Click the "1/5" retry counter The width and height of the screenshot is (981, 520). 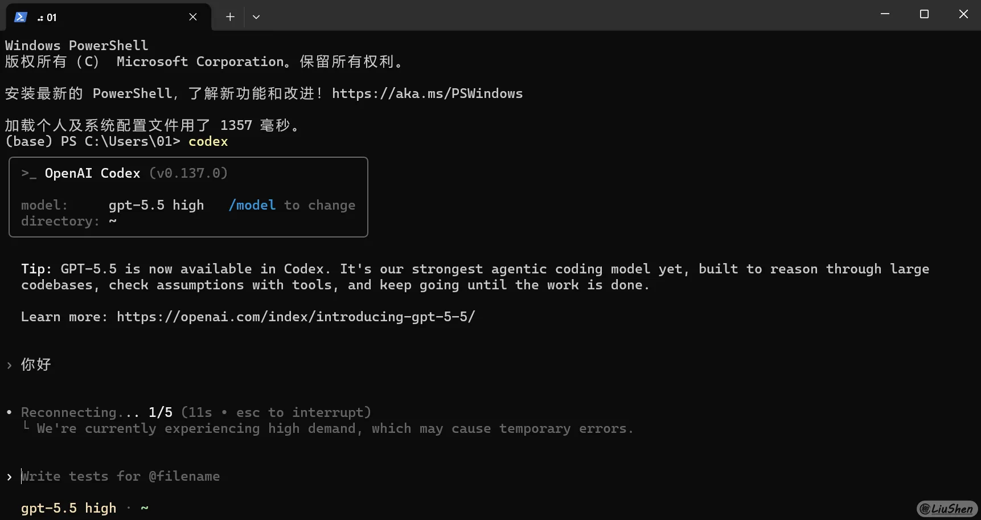[x=161, y=412]
